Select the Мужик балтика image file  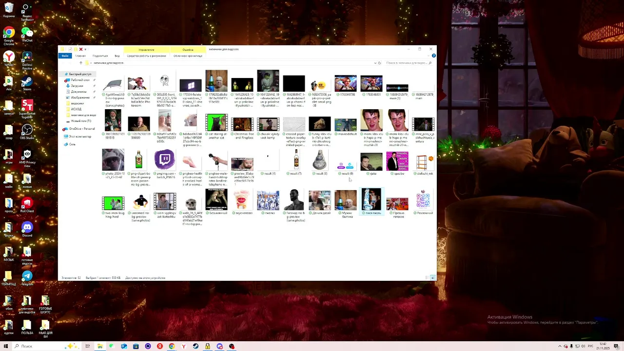346,204
